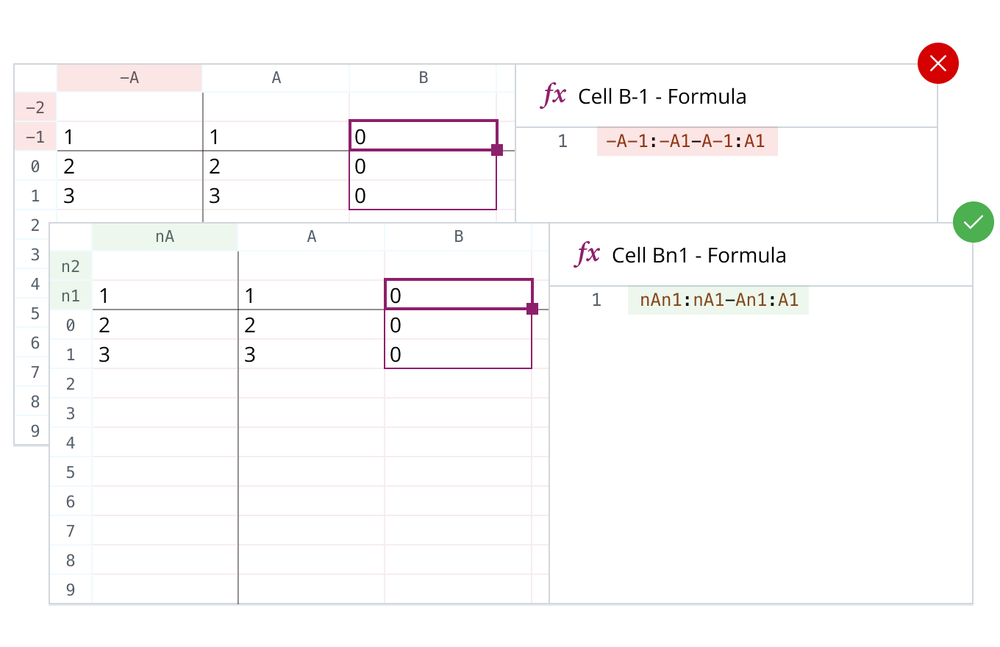
Task: Select the "-2" row header
Action: 35,108
